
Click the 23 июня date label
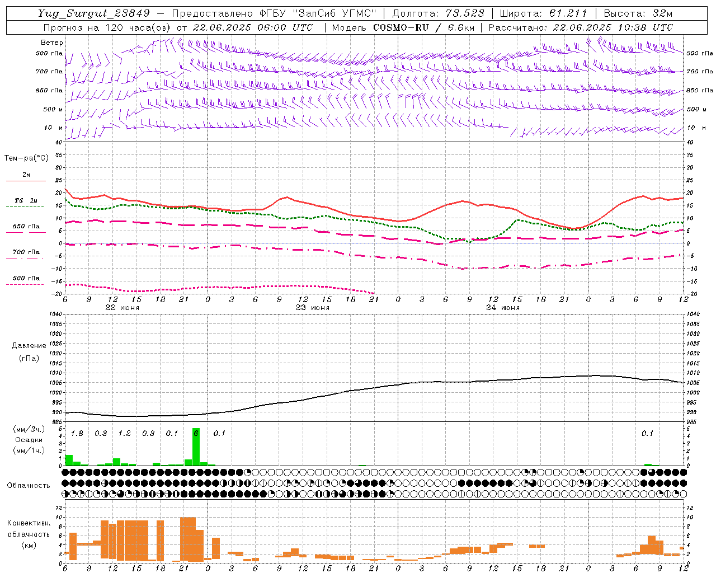pyautogui.click(x=313, y=308)
